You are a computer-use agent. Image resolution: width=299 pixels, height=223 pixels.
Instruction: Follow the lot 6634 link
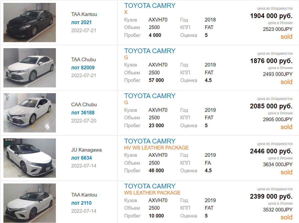(81, 158)
